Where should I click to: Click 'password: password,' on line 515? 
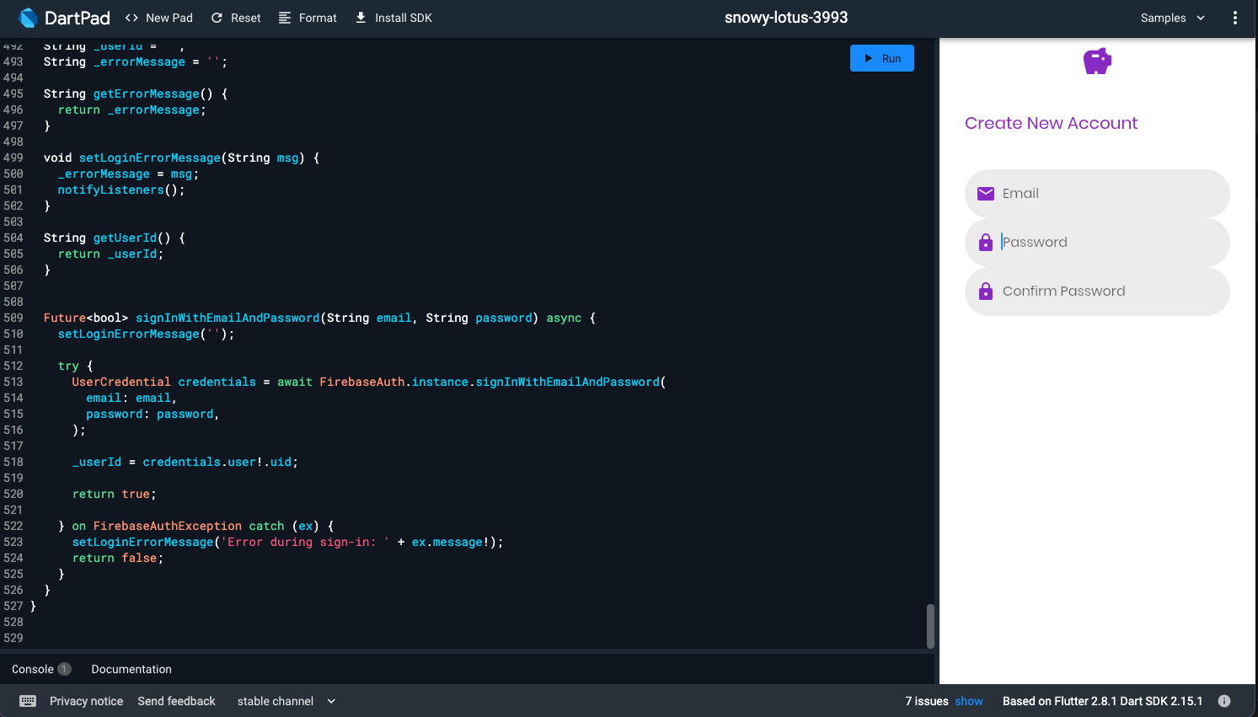(x=153, y=414)
